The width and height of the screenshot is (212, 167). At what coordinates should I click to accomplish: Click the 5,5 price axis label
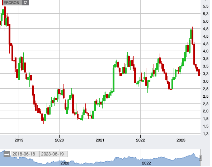pyautogui.click(x=206, y=6)
